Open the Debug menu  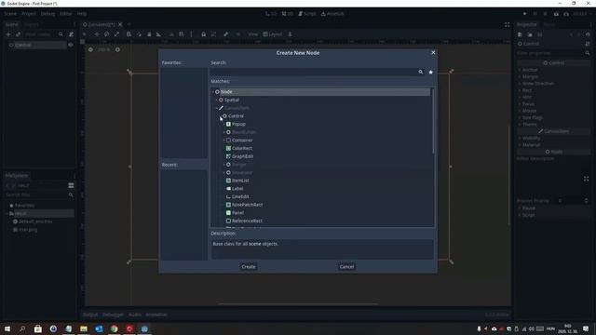pyautogui.click(x=47, y=14)
